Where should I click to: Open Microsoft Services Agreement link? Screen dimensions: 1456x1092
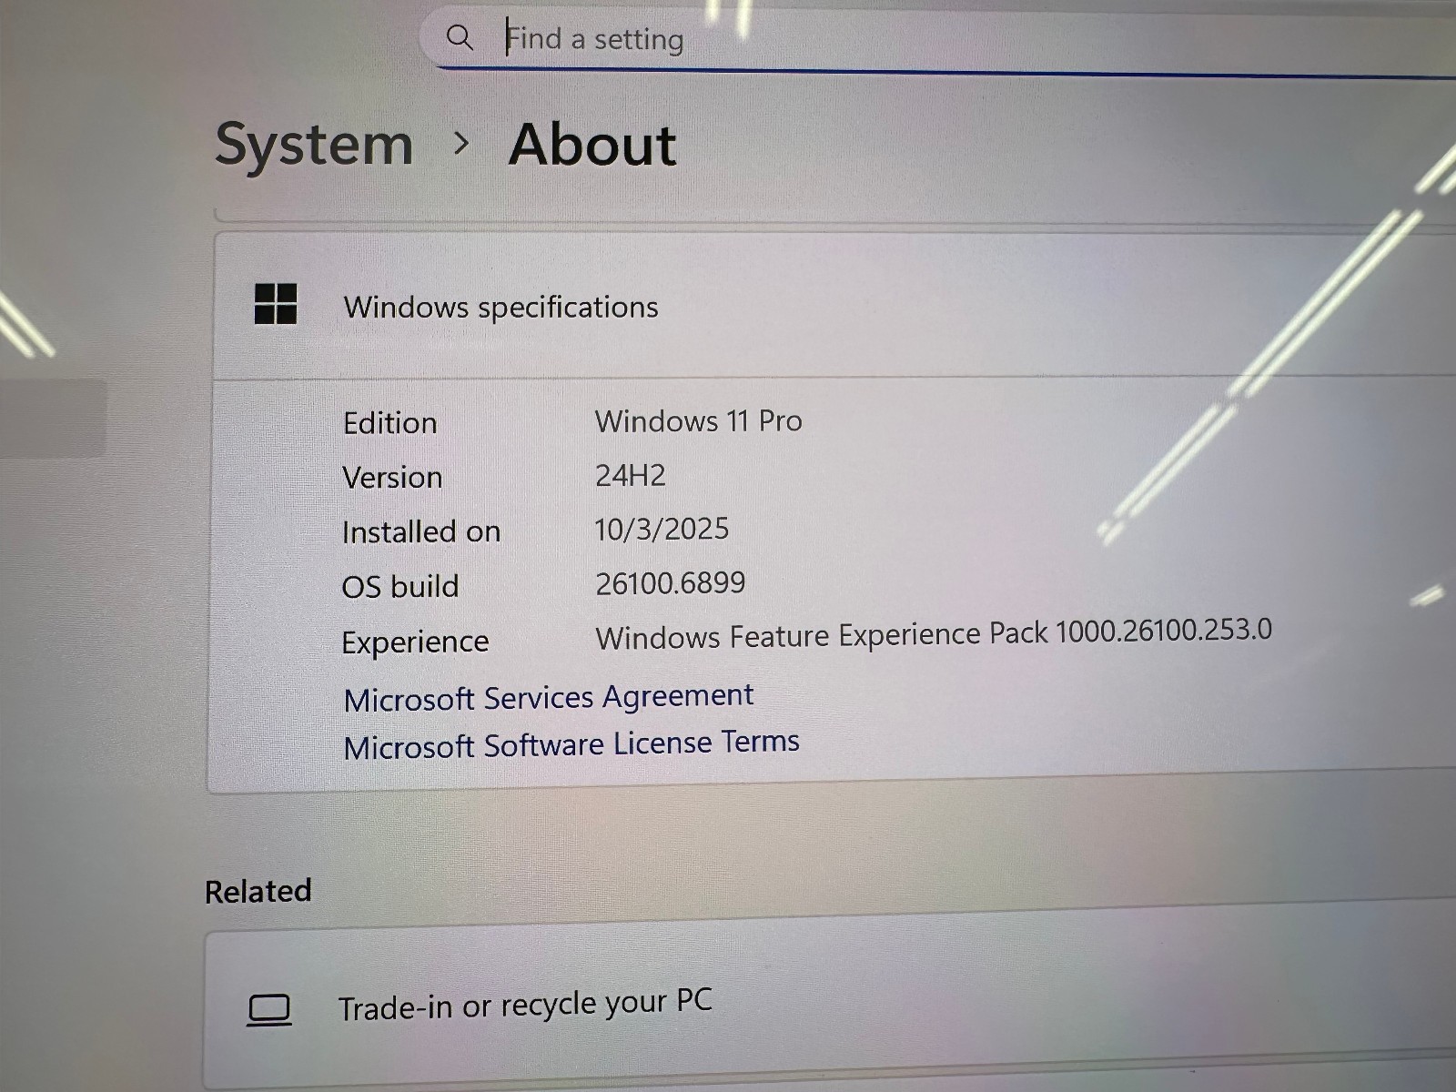pyautogui.click(x=549, y=697)
